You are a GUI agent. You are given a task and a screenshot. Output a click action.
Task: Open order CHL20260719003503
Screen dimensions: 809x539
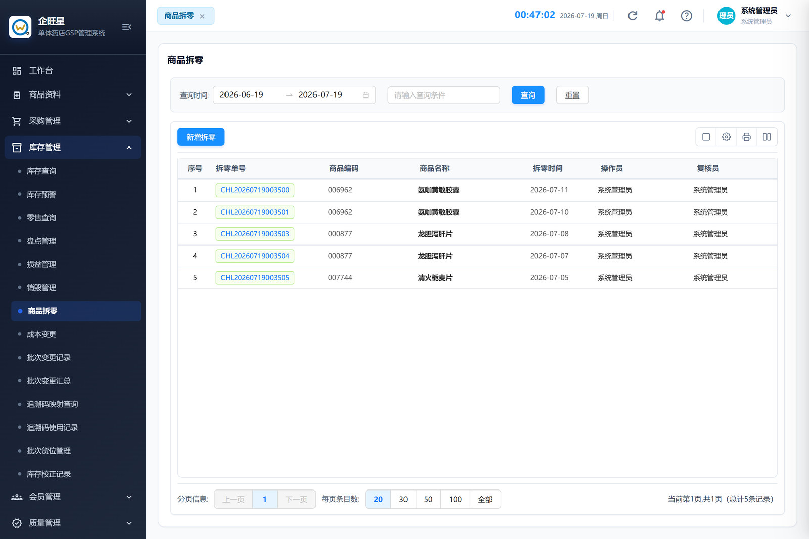tap(255, 234)
